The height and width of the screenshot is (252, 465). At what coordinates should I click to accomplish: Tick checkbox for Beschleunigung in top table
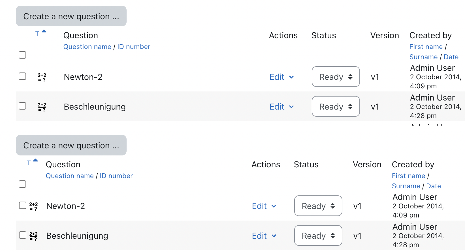coord(22,106)
